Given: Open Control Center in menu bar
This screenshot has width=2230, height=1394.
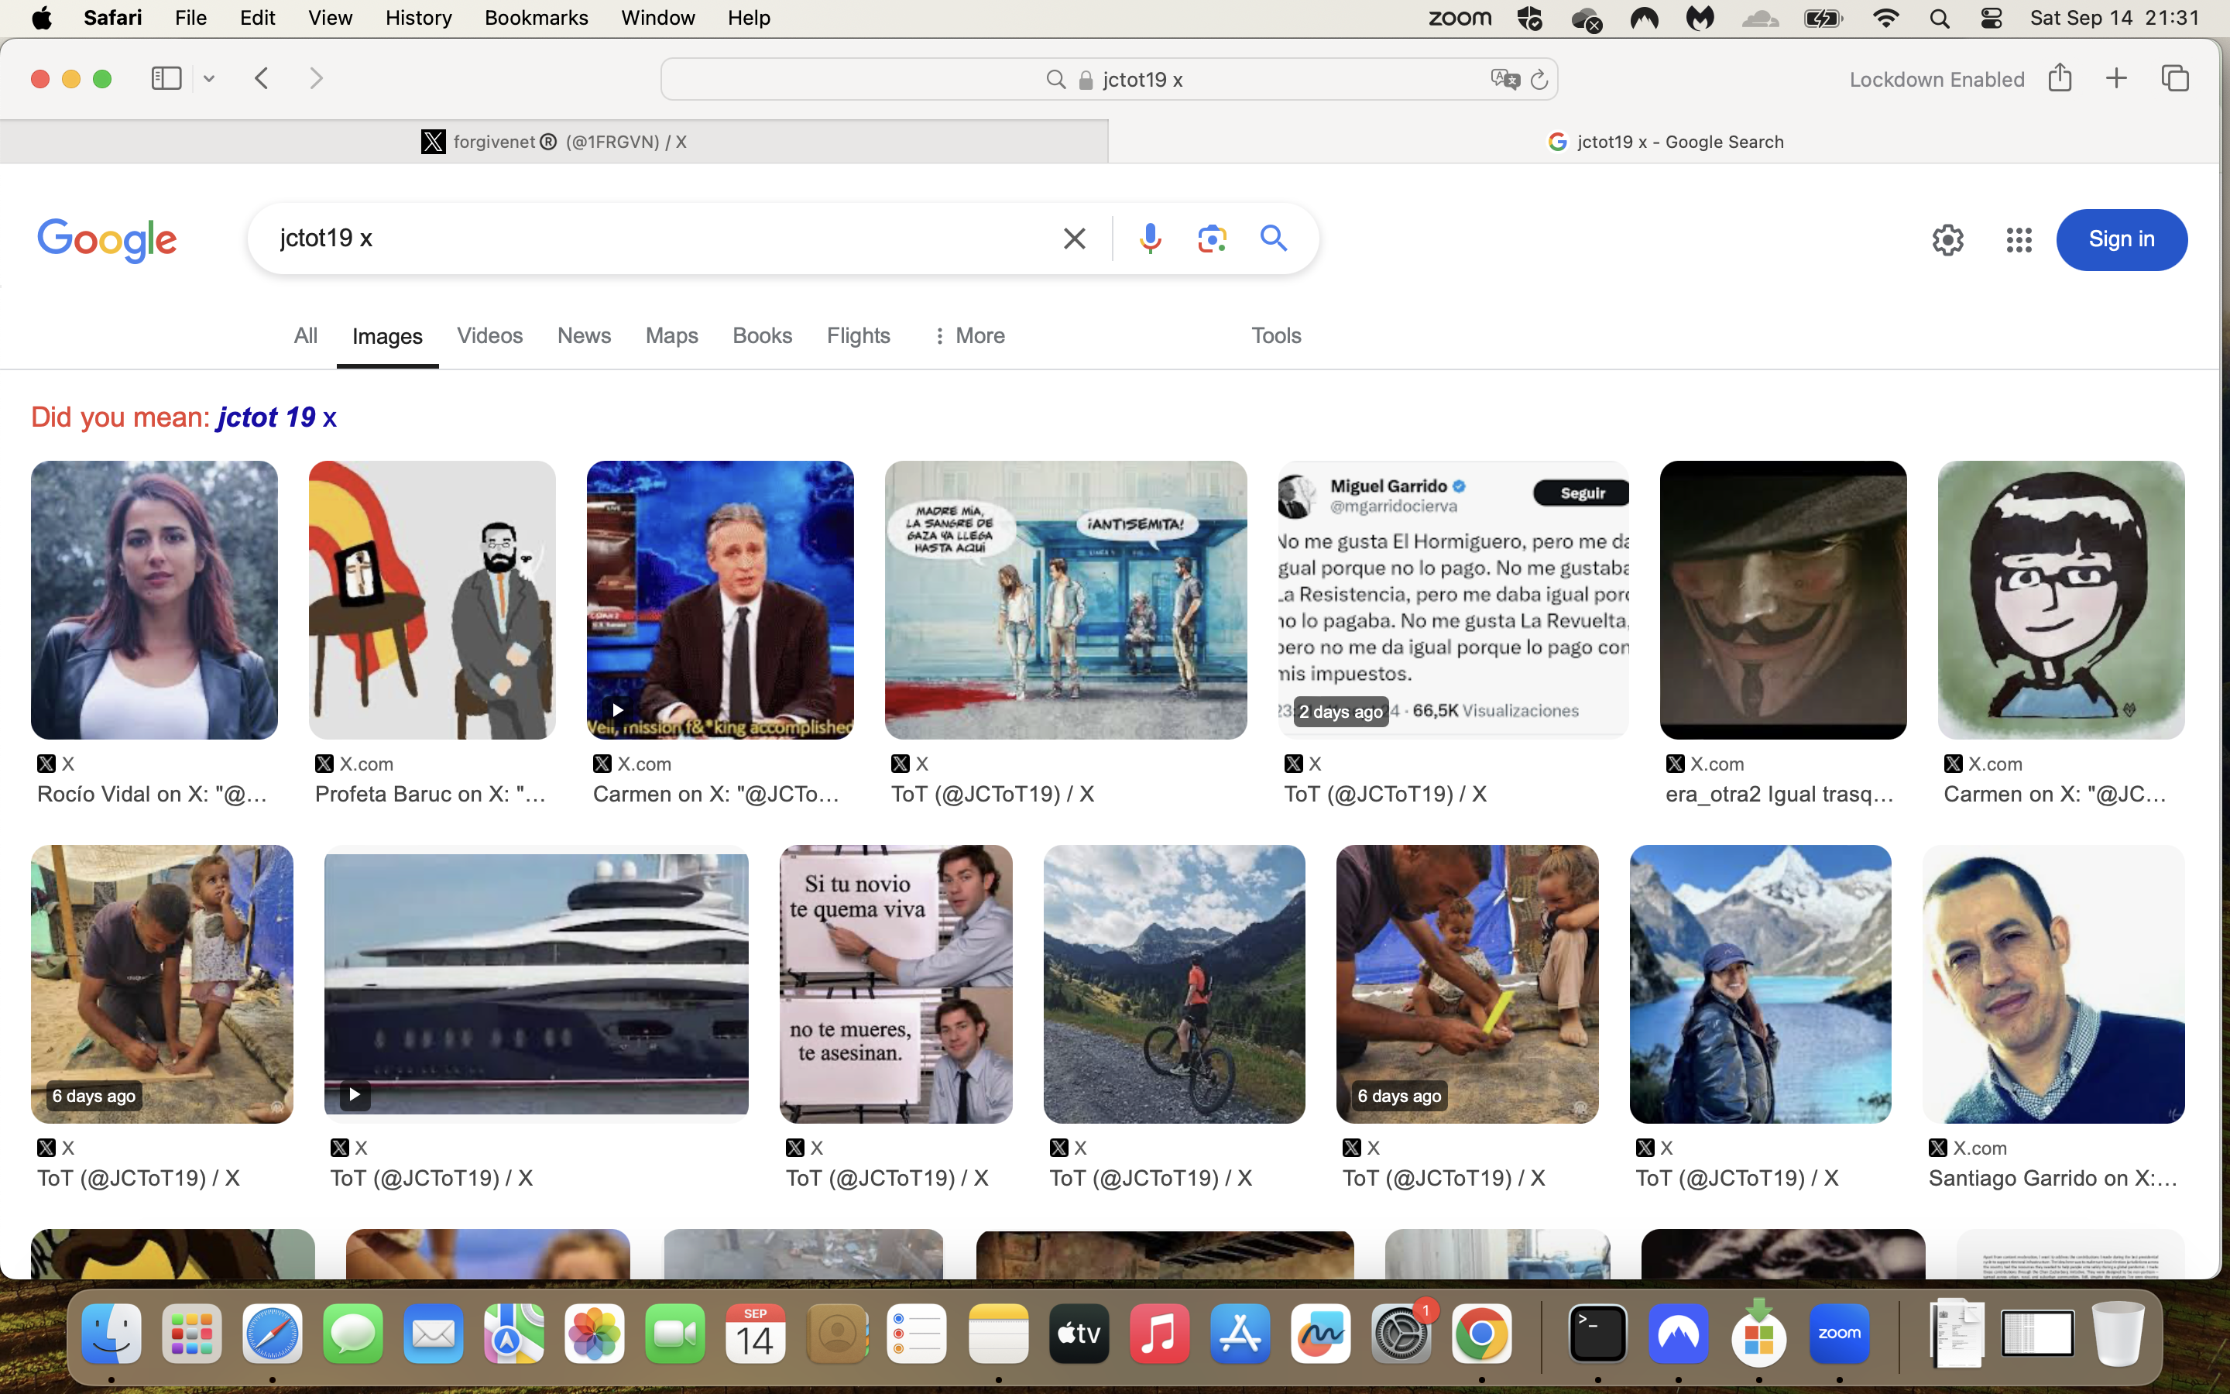Looking at the screenshot, I should pyautogui.click(x=1991, y=19).
